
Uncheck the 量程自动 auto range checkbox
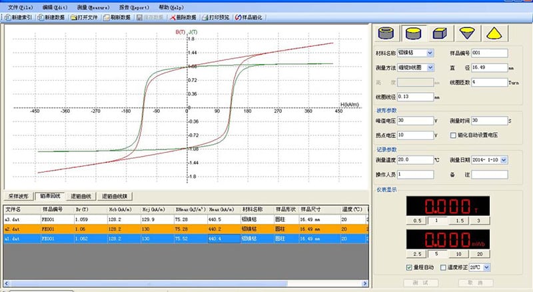409,267
